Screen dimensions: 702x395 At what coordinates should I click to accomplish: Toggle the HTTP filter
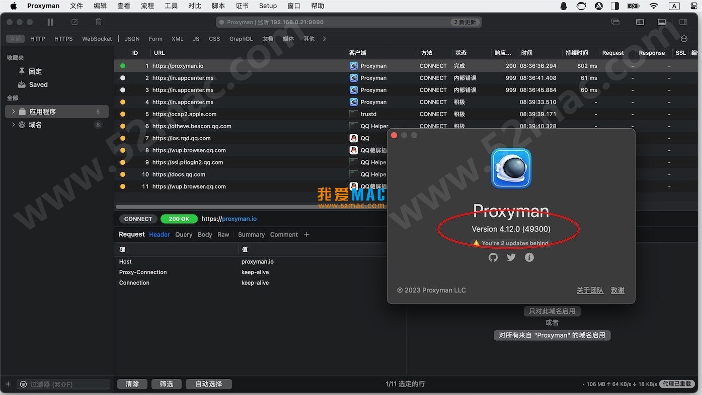pyautogui.click(x=38, y=39)
